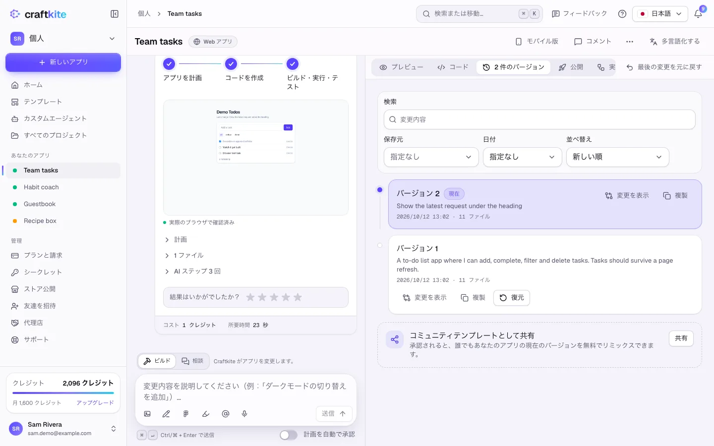
Task: Switch to コード tab
Action: coord(453,67)
